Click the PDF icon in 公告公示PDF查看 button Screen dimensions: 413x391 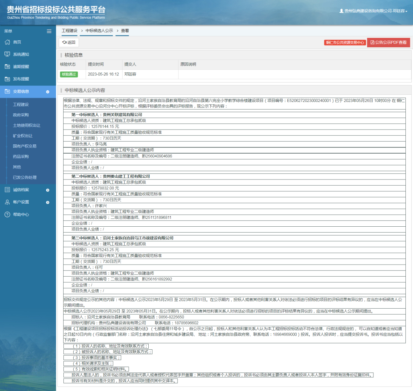click(x=372, y=42)
